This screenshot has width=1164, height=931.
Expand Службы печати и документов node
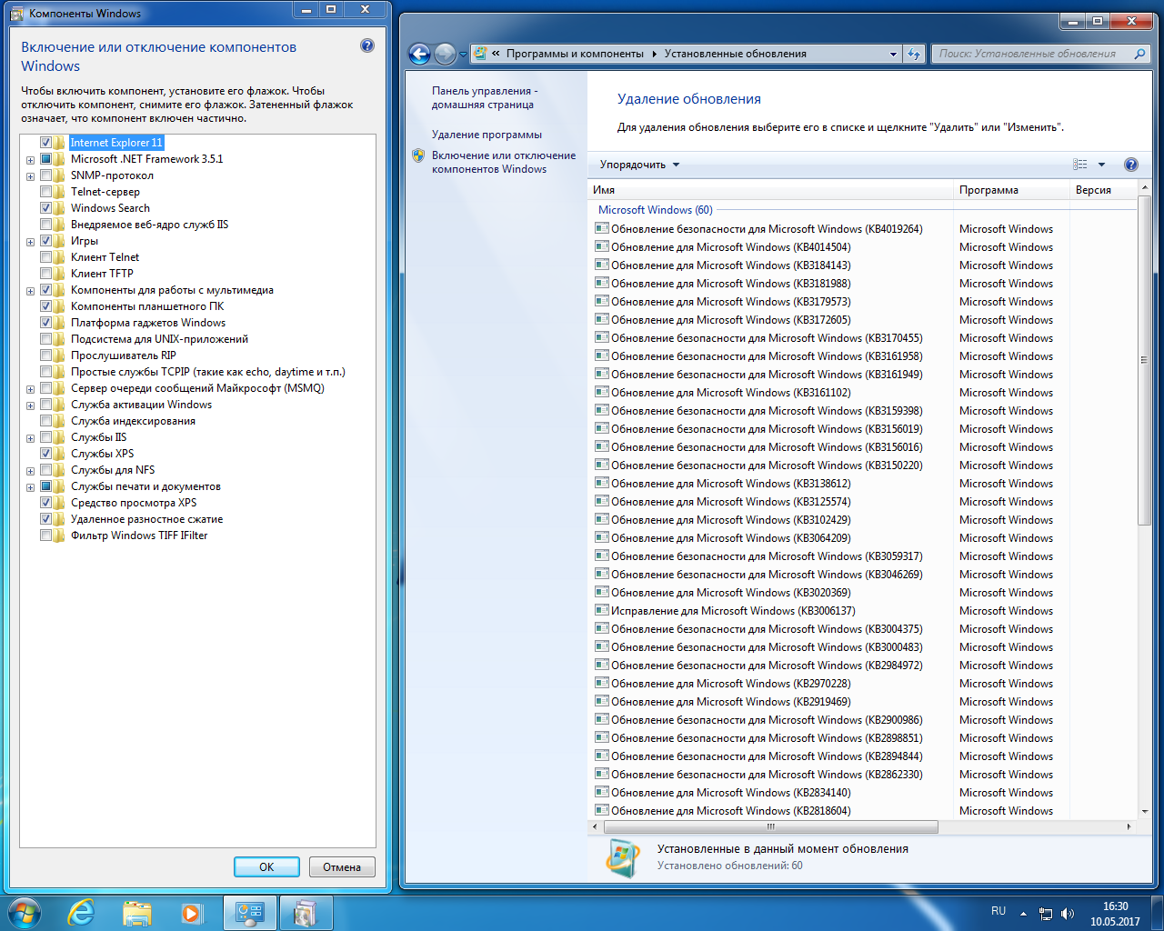30,487
